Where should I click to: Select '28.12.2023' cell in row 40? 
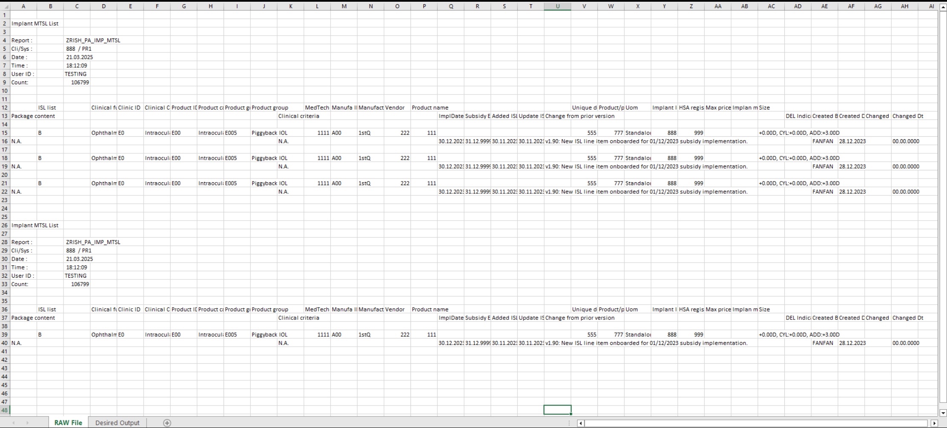click(x=852, y=343)
